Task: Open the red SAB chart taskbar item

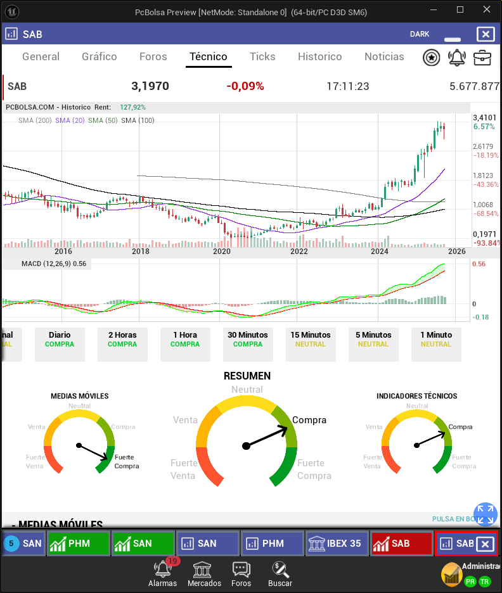Action: tap(402, 544)
